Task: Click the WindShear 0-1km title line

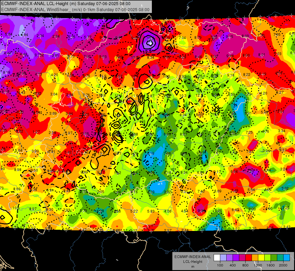Action: click(75, 10)
